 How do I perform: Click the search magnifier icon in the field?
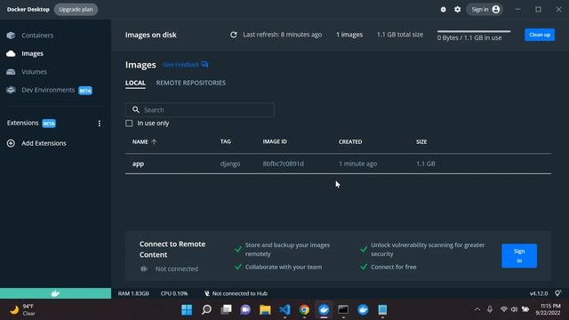point(136,109)
